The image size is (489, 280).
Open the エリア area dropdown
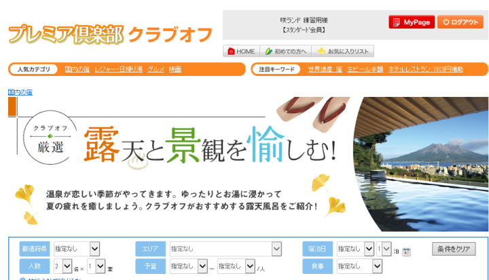point(225,249)
